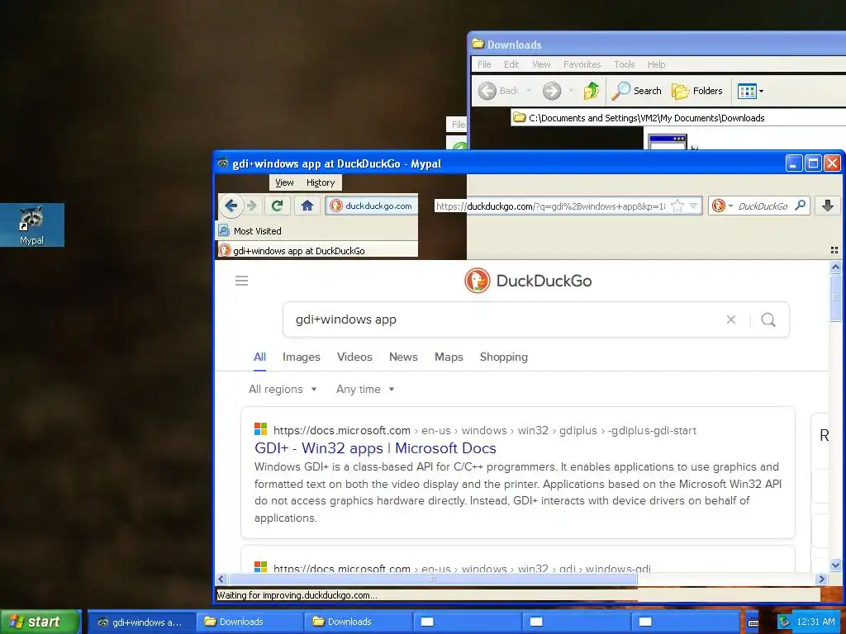The width and height of the screenshot is (846, 634).
Task: Switch to the News results tab
Action: [x=403, y=357]
